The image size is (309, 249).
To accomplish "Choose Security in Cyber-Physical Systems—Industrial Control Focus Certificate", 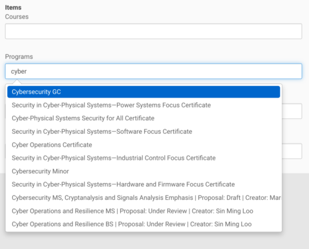I will pyautogui.click(x=144, y=158).
